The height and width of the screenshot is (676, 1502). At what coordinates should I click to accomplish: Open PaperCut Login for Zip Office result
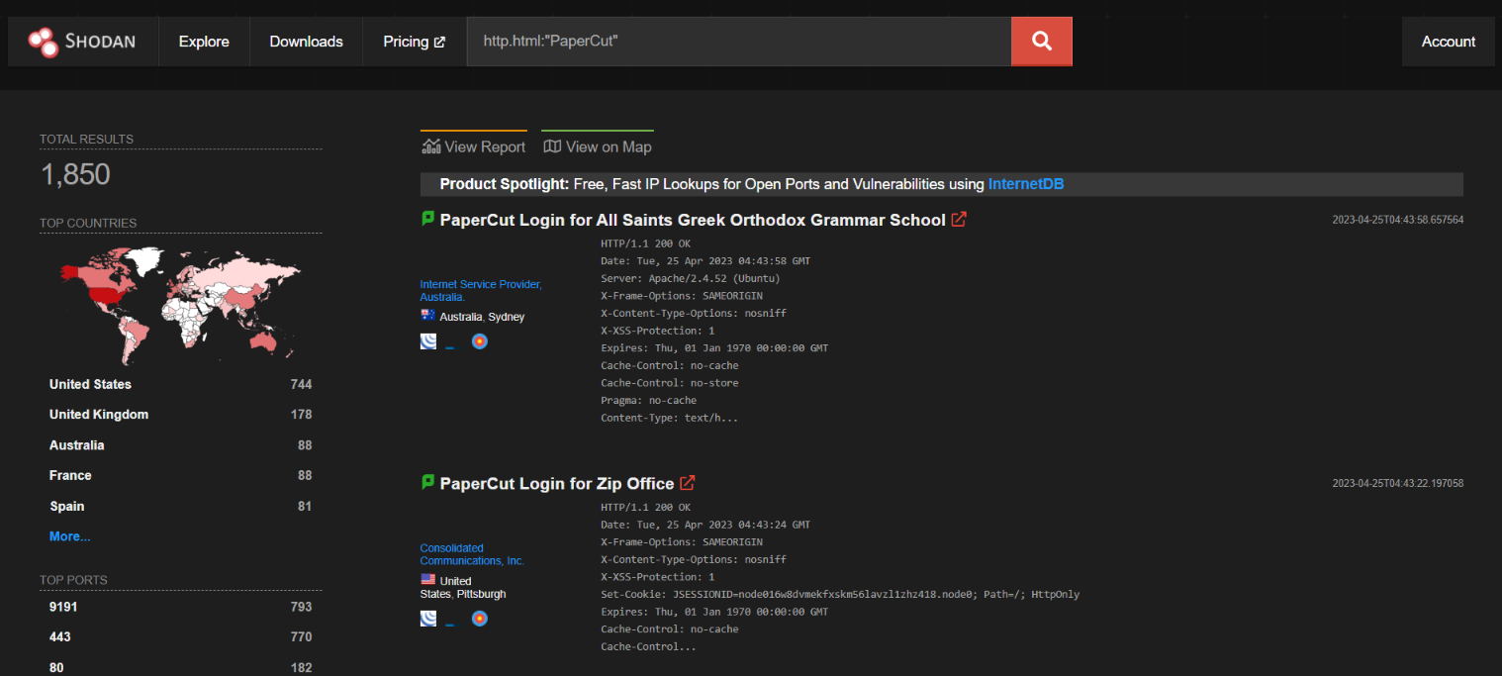557,483
